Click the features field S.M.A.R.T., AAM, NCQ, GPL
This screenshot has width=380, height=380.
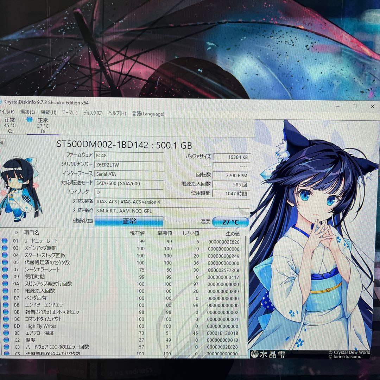pos(172,211)
